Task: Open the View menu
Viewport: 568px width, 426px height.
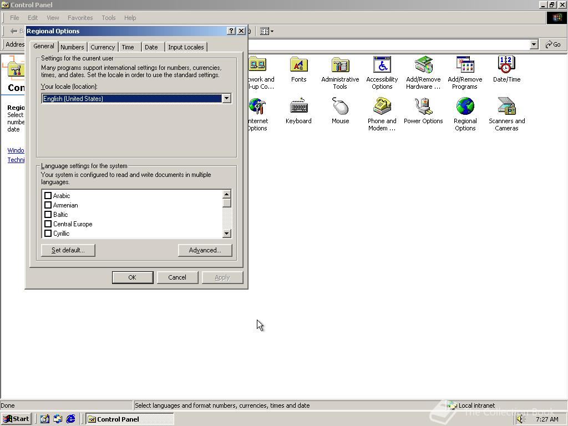Action: click(53, 18)
